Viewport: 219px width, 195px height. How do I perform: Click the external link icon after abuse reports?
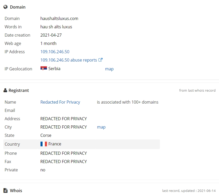(x=100, y=60)
